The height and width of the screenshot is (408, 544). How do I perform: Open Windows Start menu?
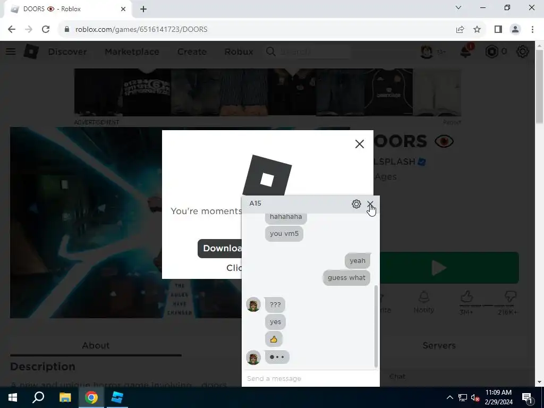(13, 397)
